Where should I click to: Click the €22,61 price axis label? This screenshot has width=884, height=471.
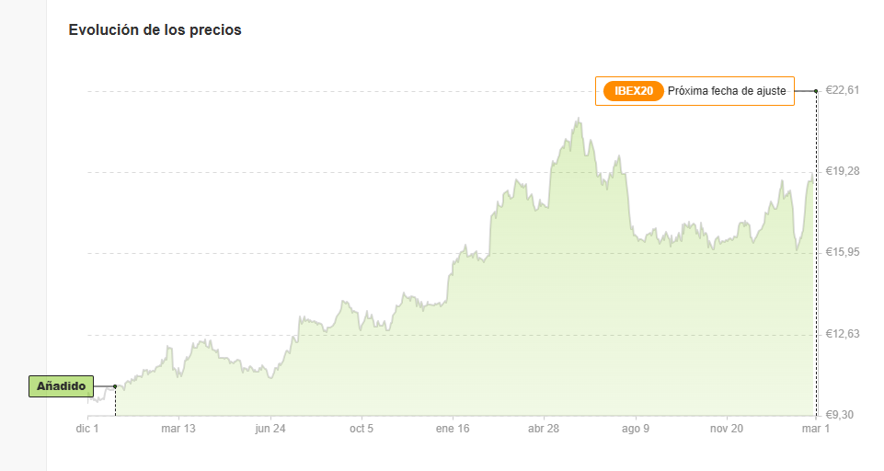tap(843, 89)
